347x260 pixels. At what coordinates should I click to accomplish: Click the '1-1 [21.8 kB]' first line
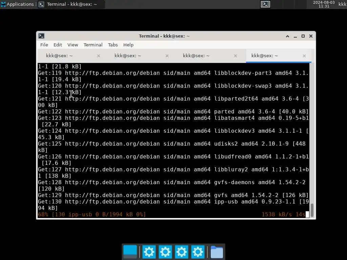point(60,66)
